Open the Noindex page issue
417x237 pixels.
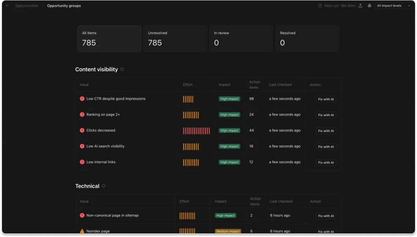point(98,231)
